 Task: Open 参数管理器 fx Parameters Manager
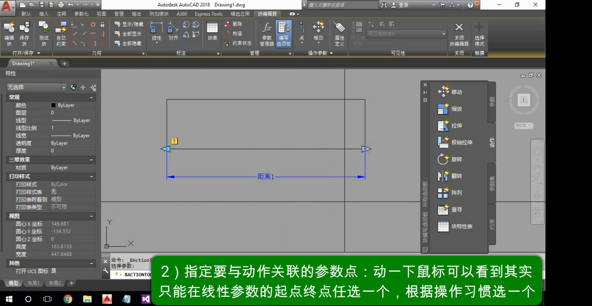[267, 34]
